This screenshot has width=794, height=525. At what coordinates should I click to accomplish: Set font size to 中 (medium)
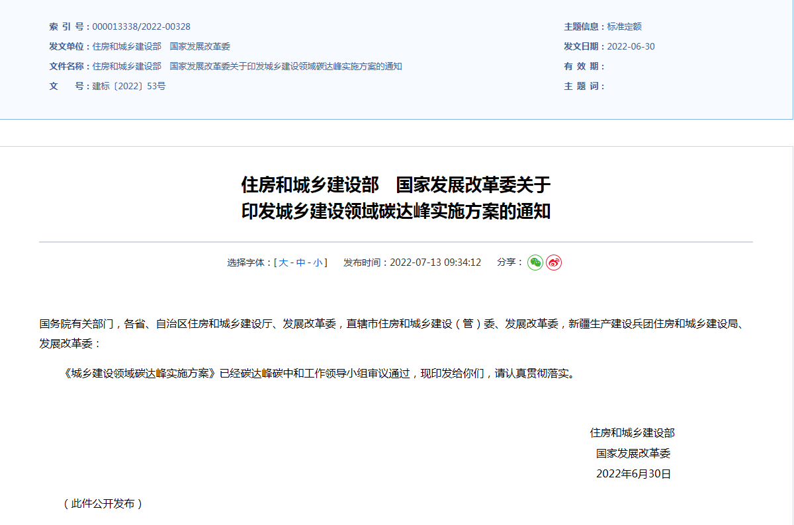click(301, 262)
